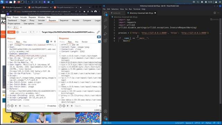Toggle Request show non-printable chars \n icon

[x=51, y=42]
